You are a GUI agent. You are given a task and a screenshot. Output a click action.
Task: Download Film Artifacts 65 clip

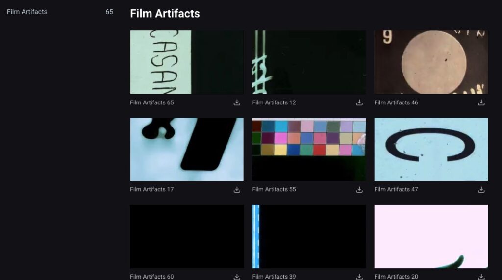[x=237, y=102]
